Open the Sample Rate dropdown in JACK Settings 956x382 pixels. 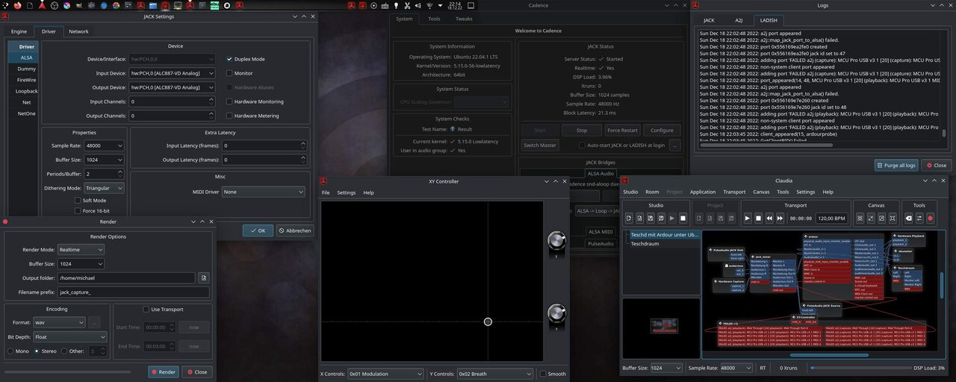pos(104,145)
